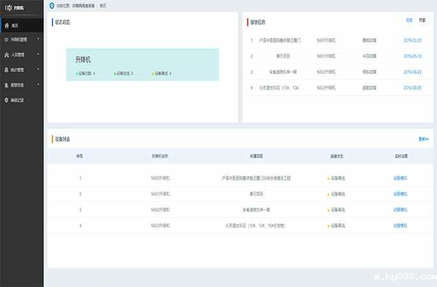Click the shield icon beside 维保记录

point(6,100)
